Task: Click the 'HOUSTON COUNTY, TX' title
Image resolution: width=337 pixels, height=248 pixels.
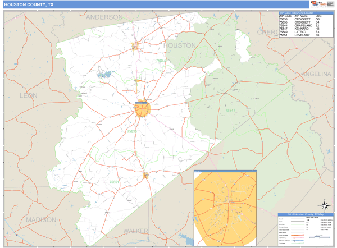Action: [29, 4]
